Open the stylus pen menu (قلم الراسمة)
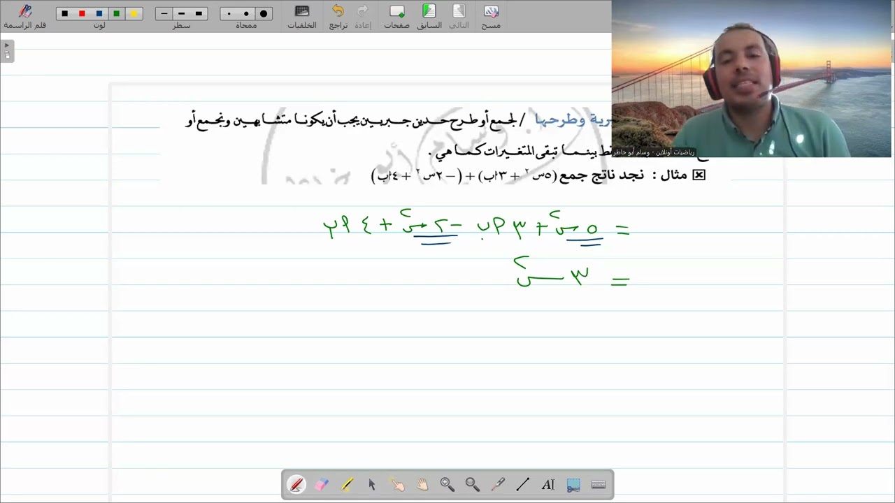This screenshot has height=503, width=895. coord(25,16)
